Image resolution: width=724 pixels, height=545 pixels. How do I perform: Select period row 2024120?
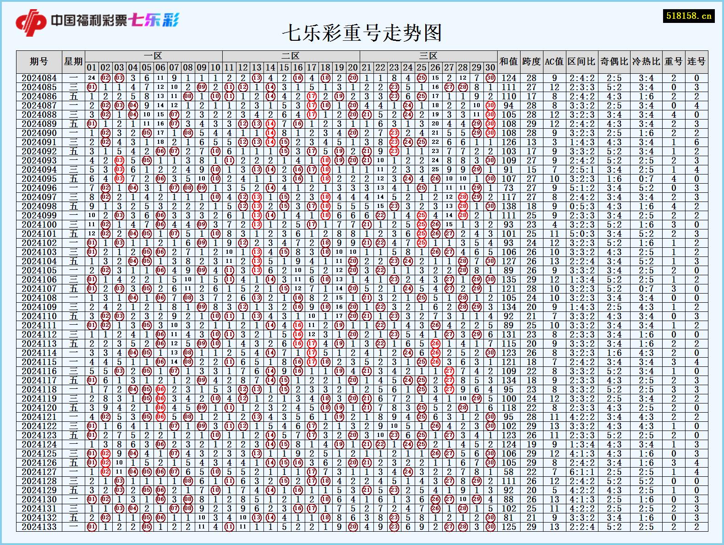pyautogui.click(x=362, y=408)
